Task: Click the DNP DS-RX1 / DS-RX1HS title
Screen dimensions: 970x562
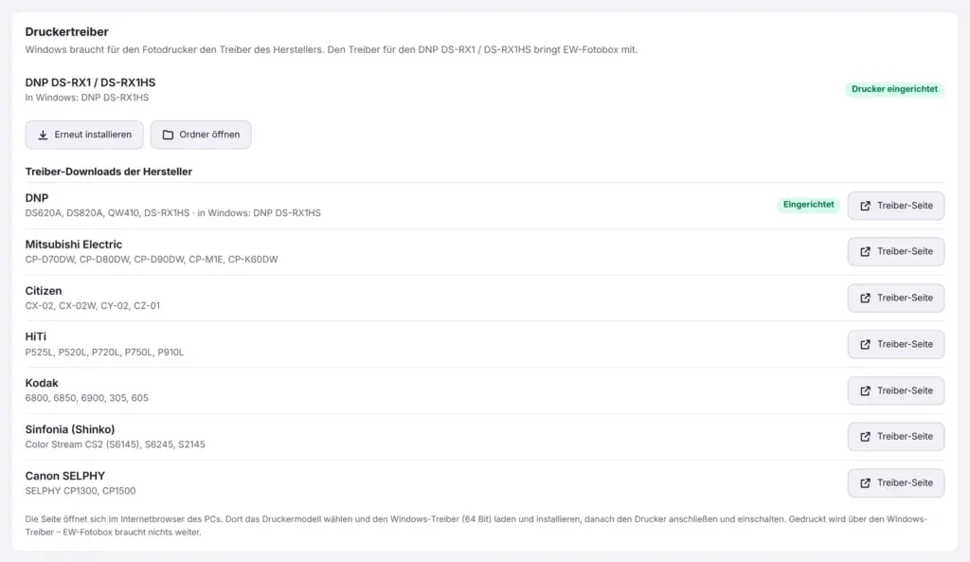Action: (x=90, y=82)
